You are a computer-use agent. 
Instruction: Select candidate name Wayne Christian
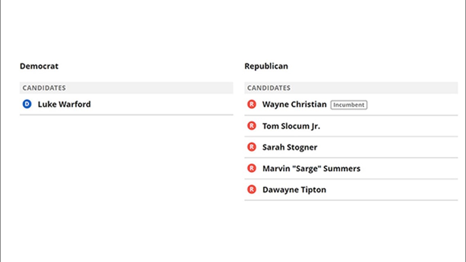(294, 104)
